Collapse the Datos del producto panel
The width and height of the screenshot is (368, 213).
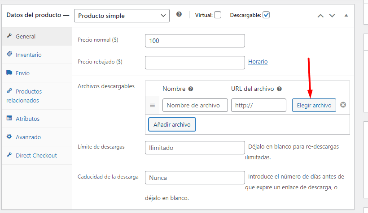click(346, 16)
